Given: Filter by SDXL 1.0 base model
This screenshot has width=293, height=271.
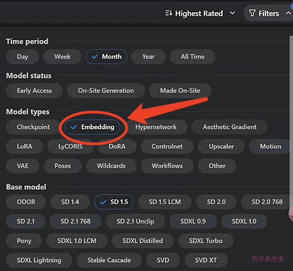Looking at the screenshot, I should coord(244,221).
